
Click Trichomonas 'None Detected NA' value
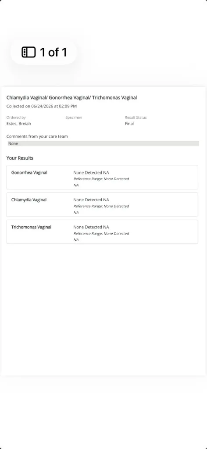[x=91, y=227]
